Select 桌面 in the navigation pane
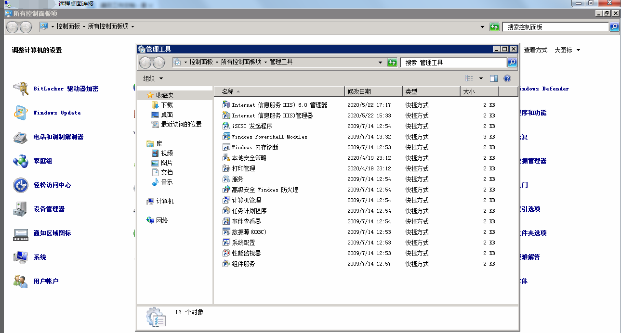The height and width of the screenshot is (333, 621). (167, 115)
